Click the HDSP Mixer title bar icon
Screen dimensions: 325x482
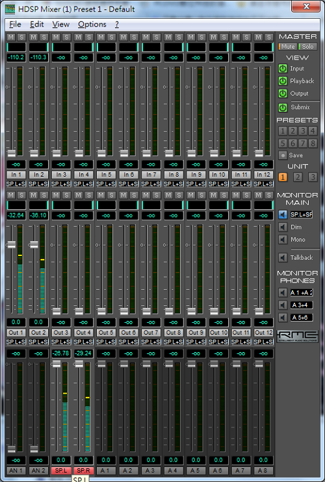pos(10,9)
